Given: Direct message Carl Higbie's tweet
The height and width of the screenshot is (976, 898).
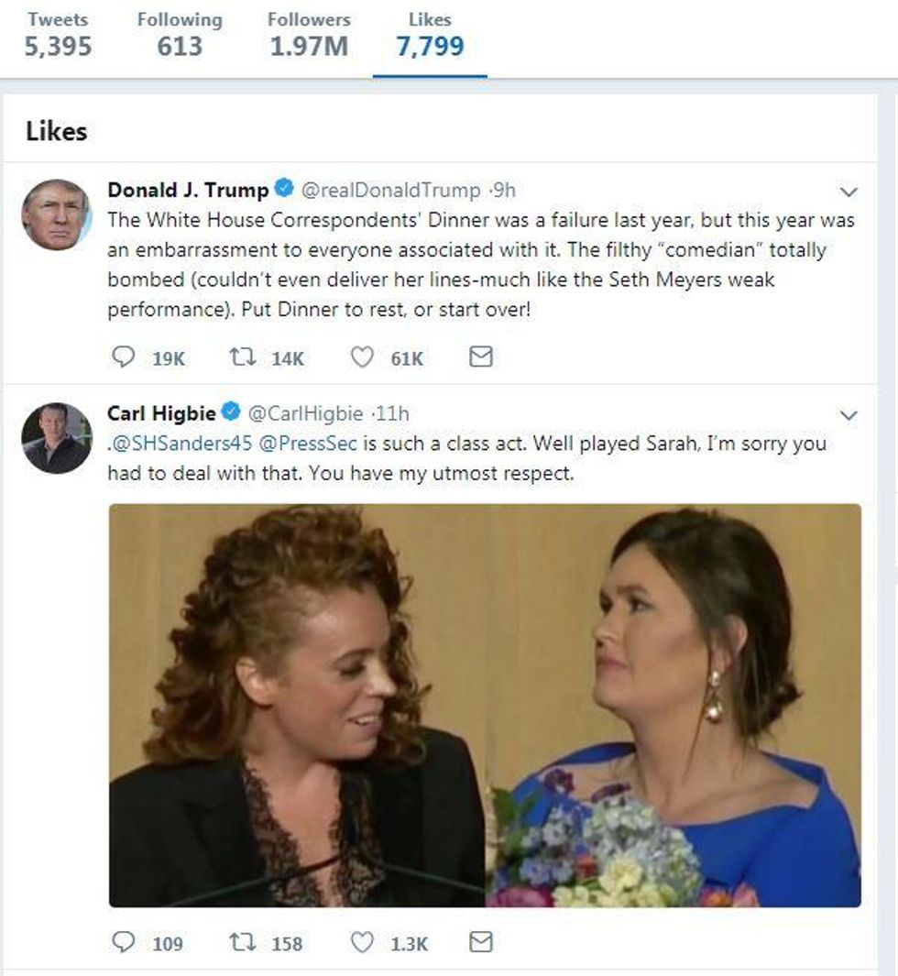Looking at the screenshot, I should tap(481, 941).
